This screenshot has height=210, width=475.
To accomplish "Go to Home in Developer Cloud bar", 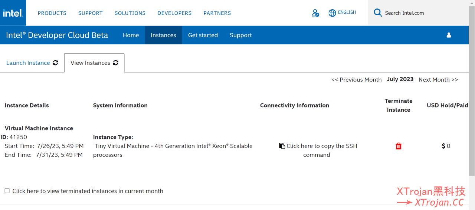I will [131, 35].
